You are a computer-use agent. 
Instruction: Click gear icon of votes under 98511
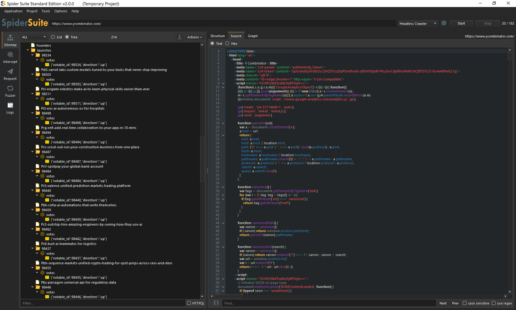(x=43, y=99)
